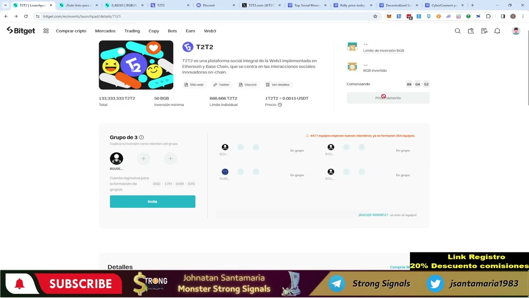This screenshot has width=529, height=298.
Task: Toggle the Chrome side panel
Action: (x=503, y=16)
